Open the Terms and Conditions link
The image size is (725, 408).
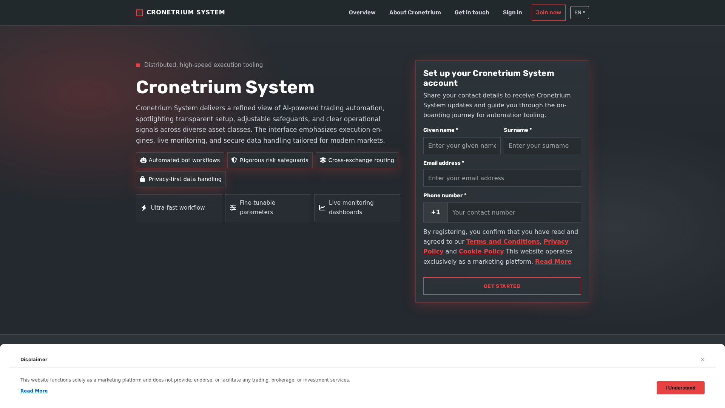[503, 242]
